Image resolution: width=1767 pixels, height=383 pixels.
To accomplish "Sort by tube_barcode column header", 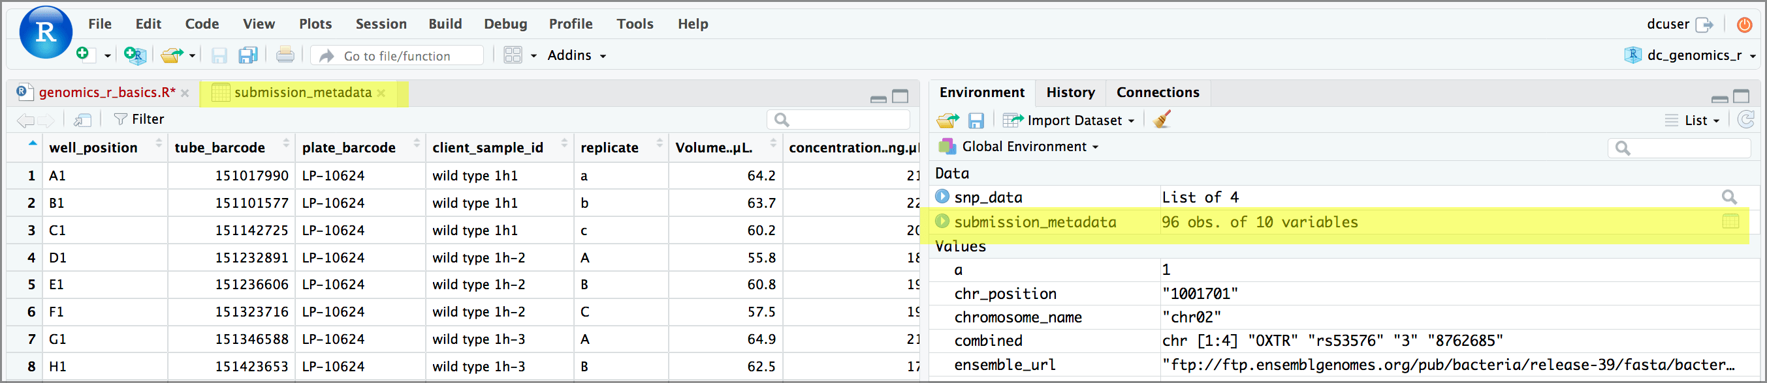I will coord(232,148).
